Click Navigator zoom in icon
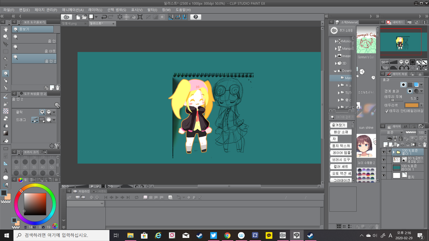 pyautogui.click(x=407, y=63)
